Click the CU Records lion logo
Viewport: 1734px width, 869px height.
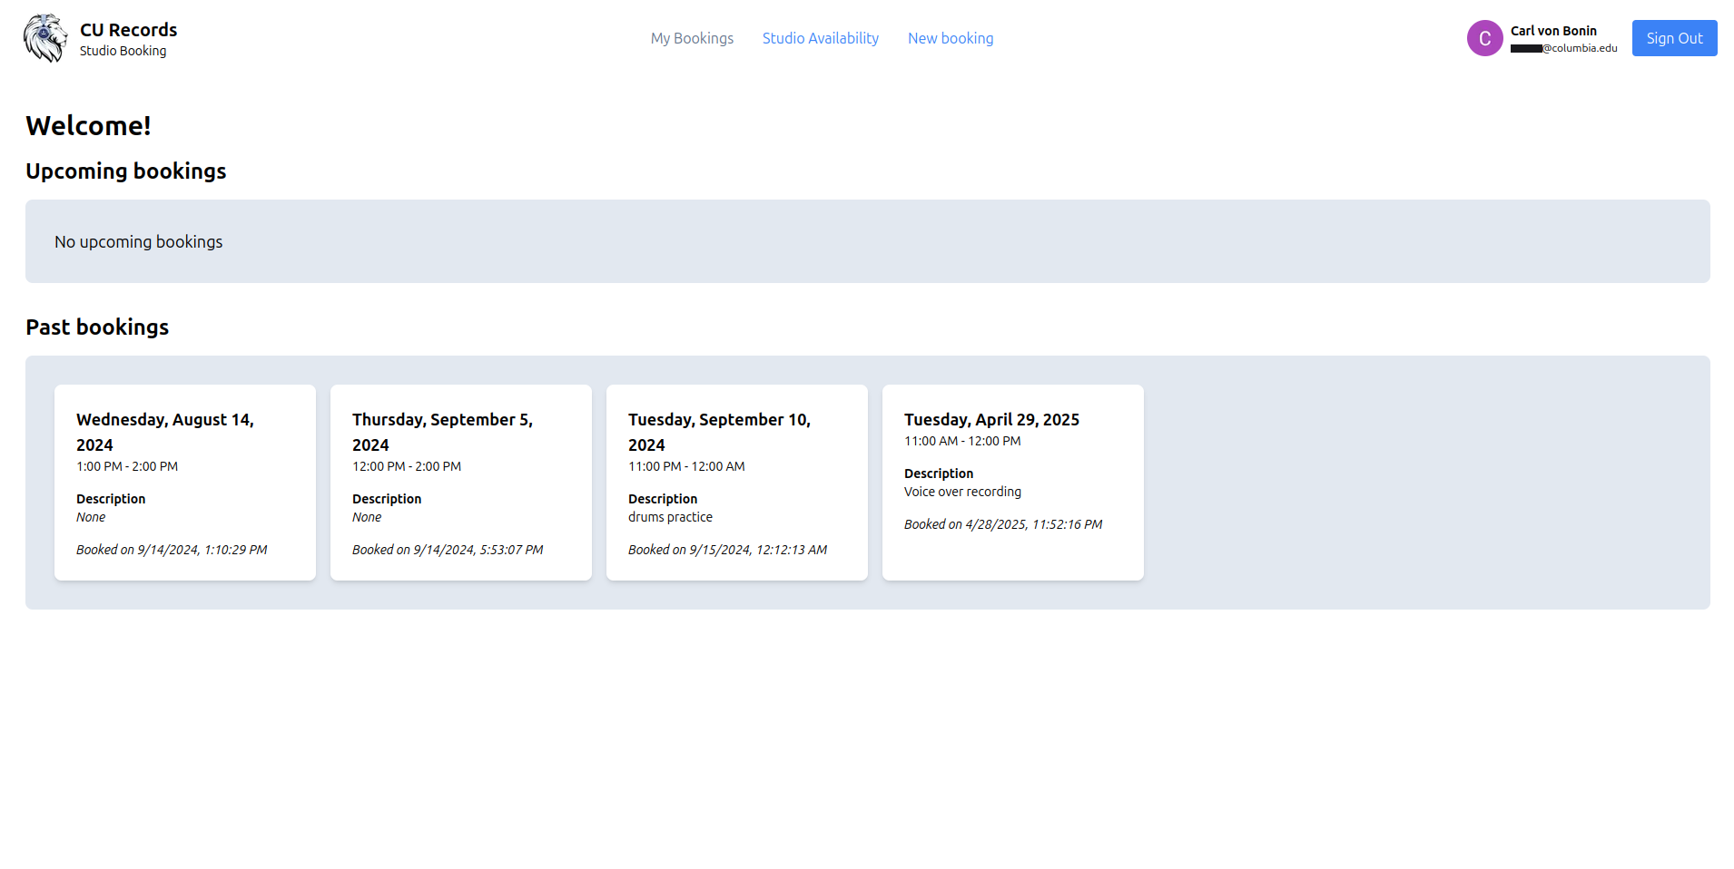[45, 38]
